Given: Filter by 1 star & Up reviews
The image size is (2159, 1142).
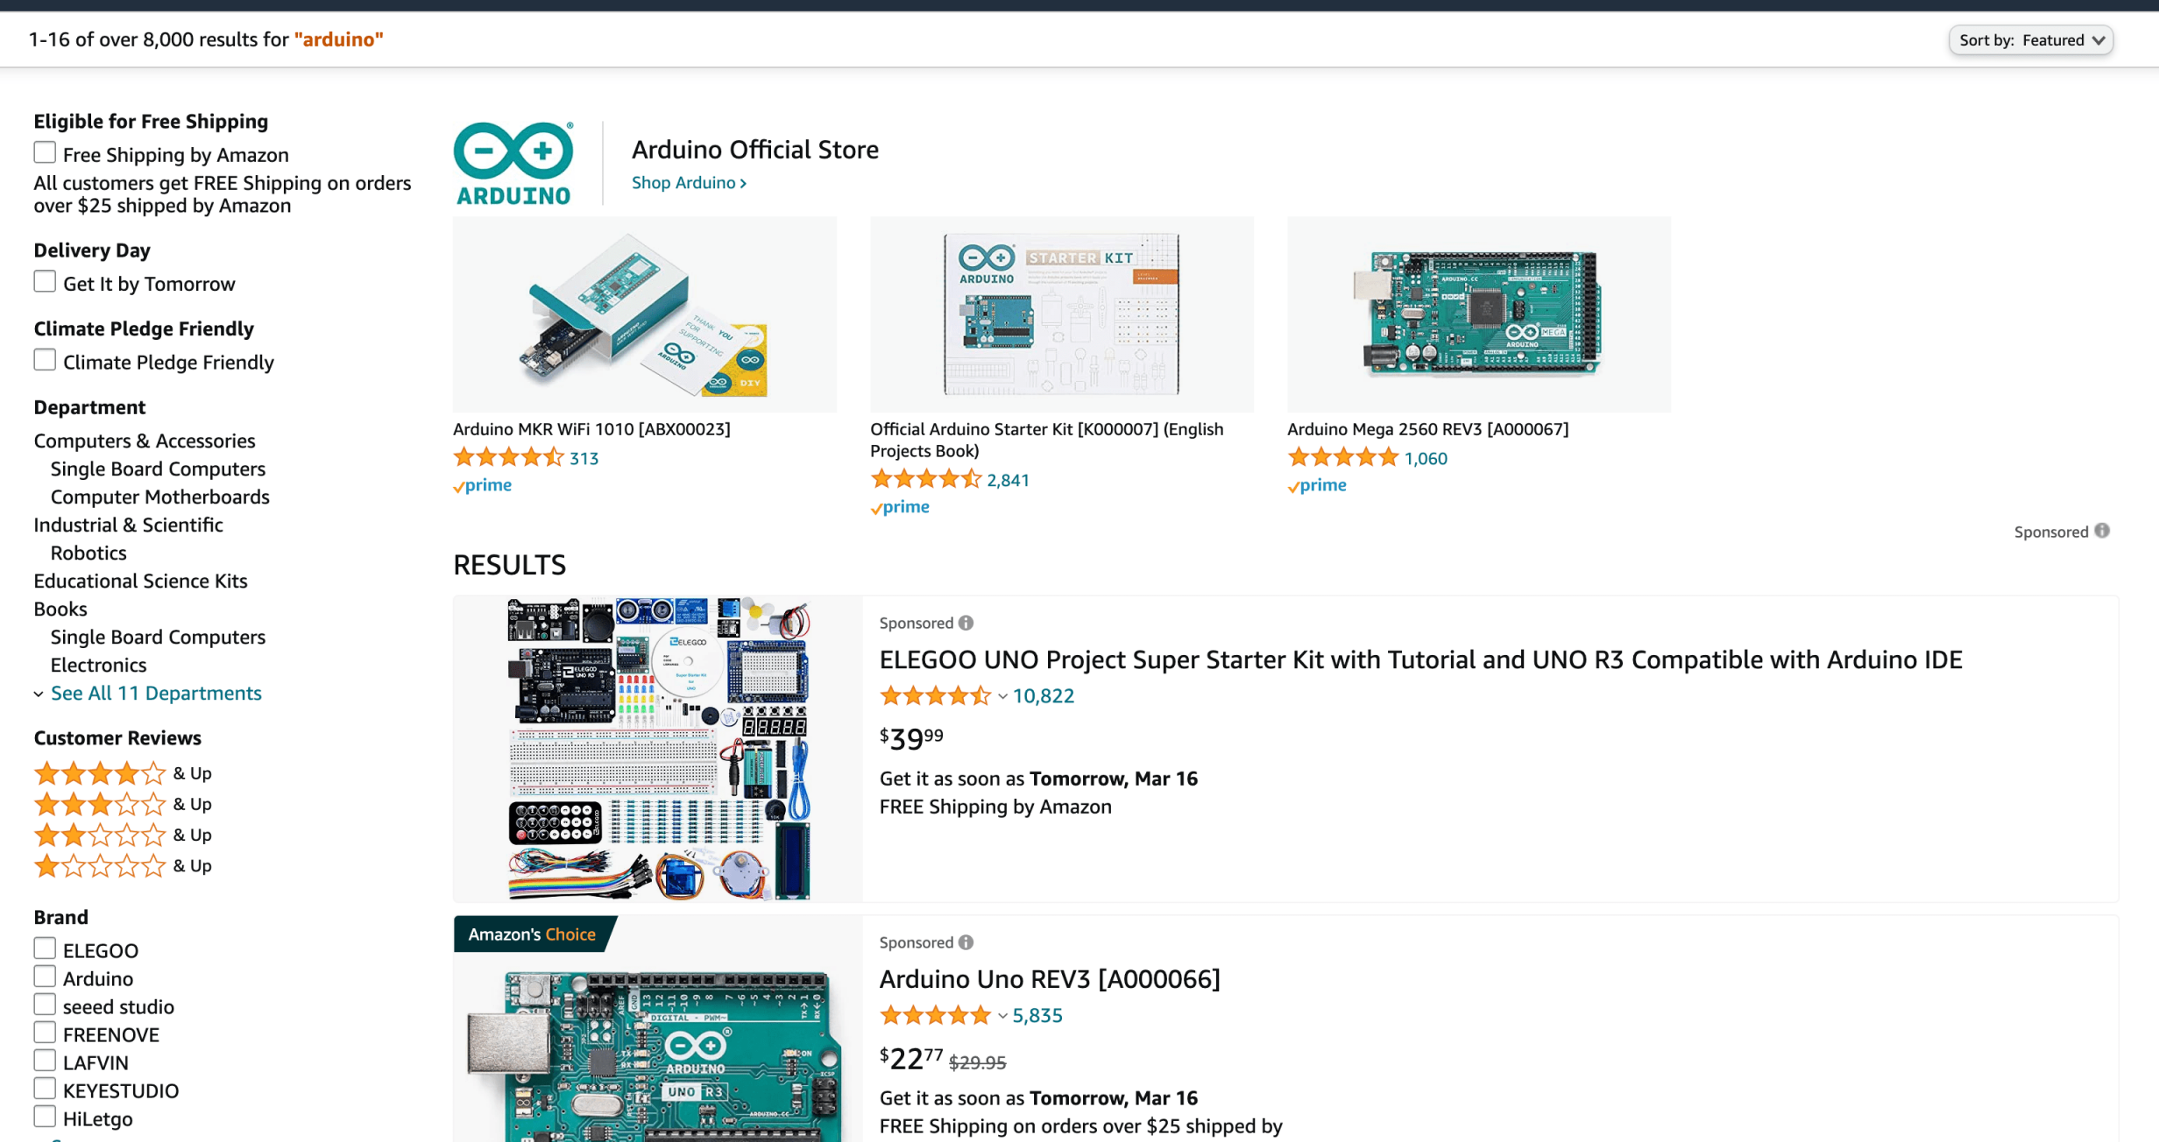Looking at the screenshot, I should click(123, 865).
